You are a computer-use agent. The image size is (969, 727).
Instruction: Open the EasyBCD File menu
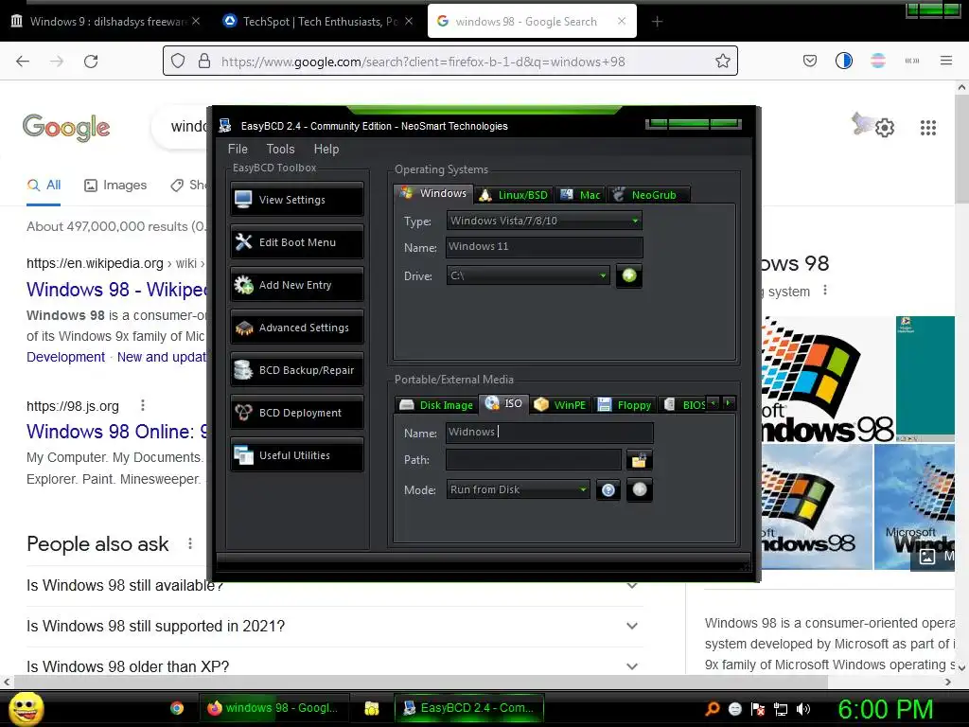238,149
